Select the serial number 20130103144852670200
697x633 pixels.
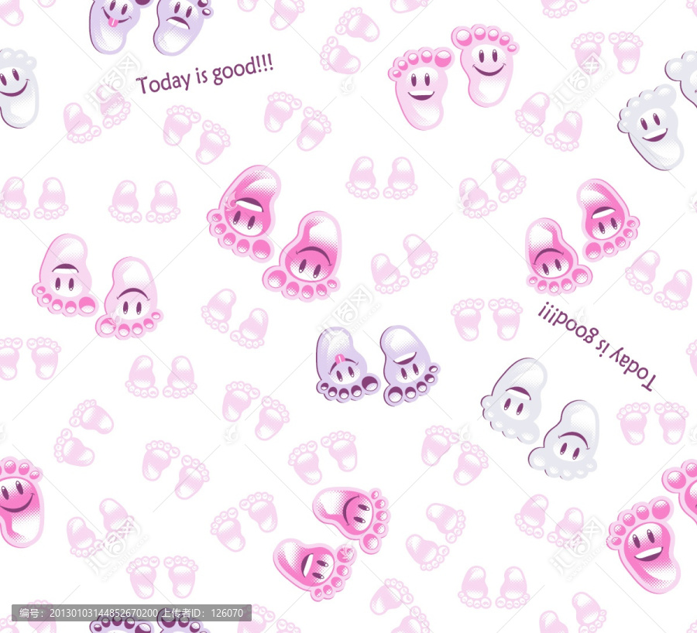[104, 613]
